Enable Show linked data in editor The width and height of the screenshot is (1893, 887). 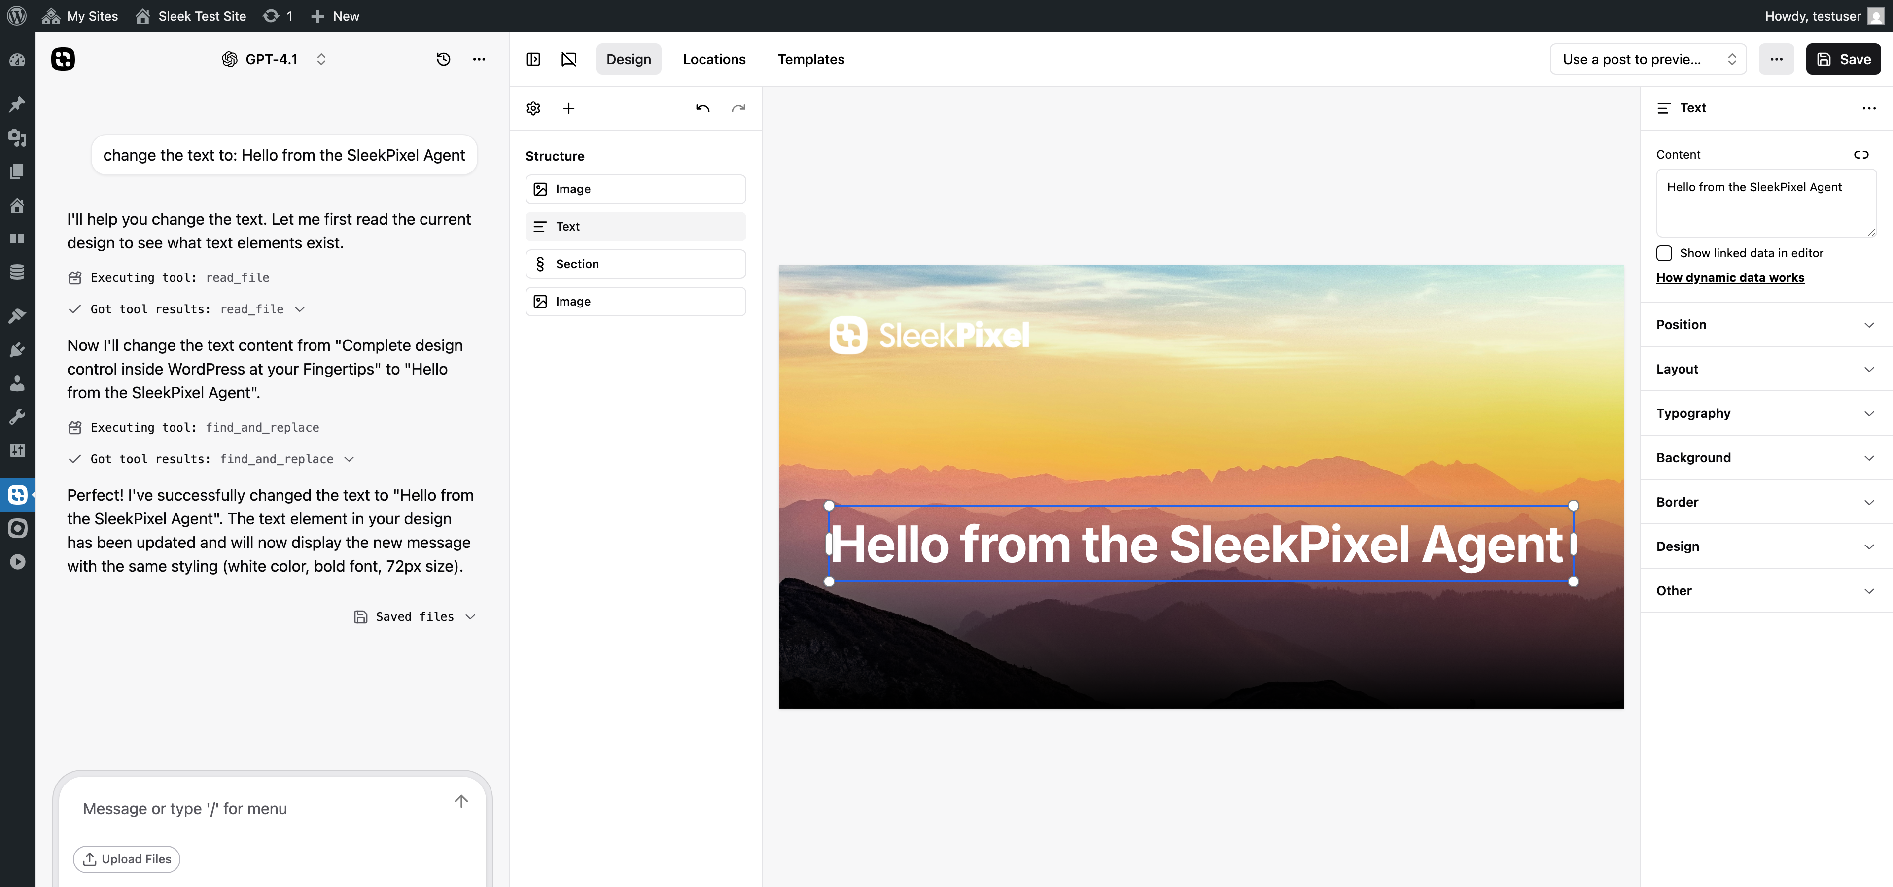point(1664,253)
